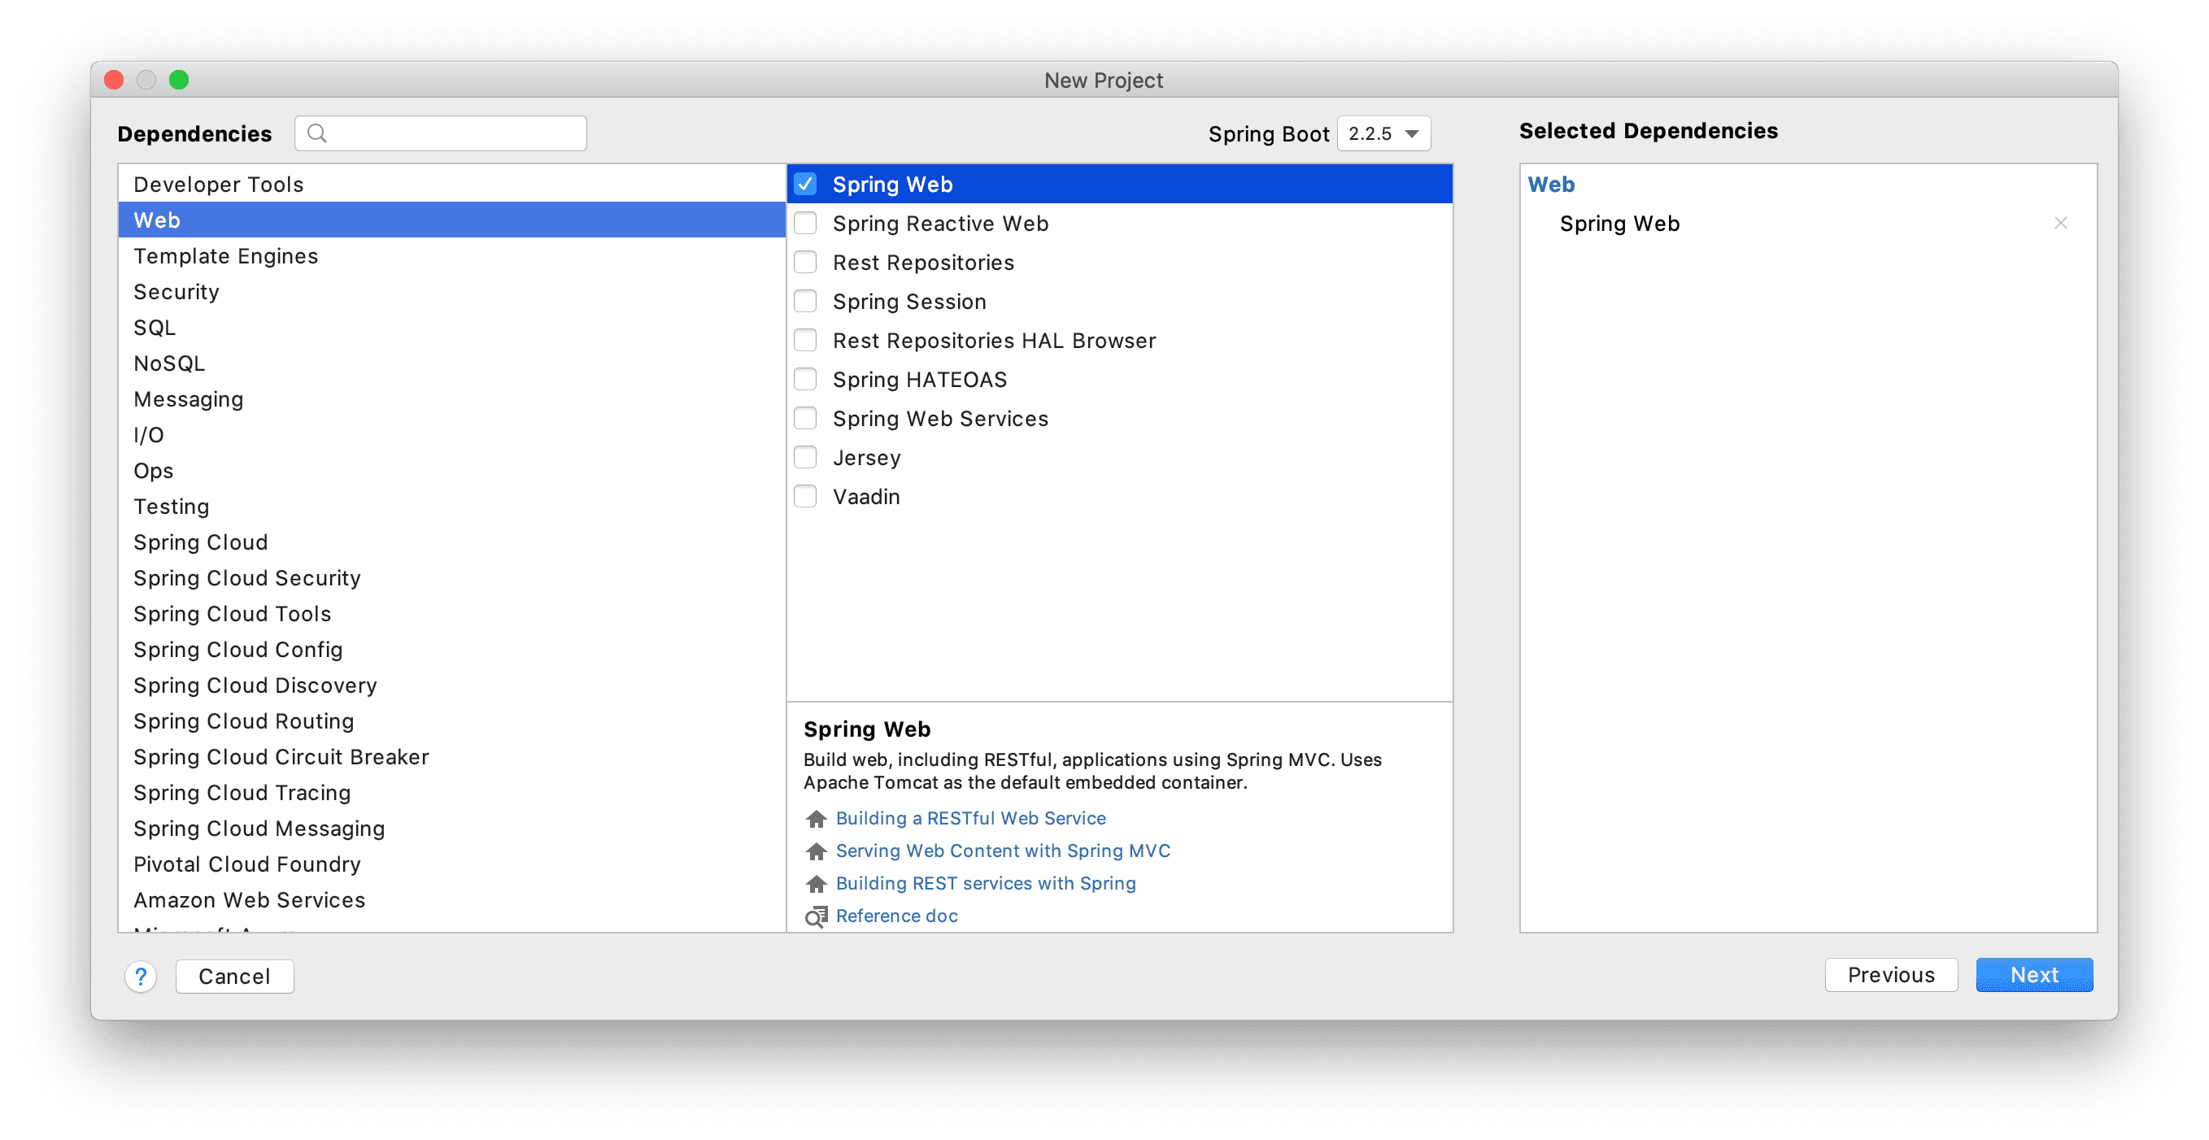
Task: Go back with the Previous button
Action: coord(1891,976)
